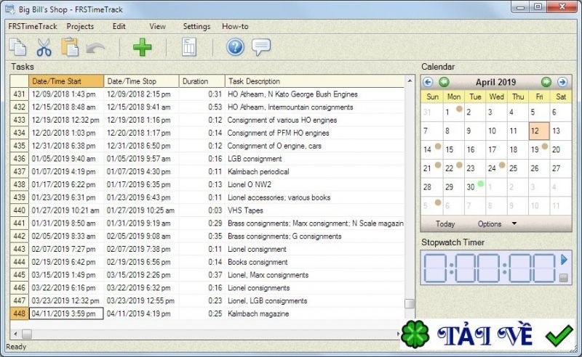Image resolution: width=582 pixels, height=357 pixels.
Task: Select April 22 in the calendar
Action: (x=453, y=168)
